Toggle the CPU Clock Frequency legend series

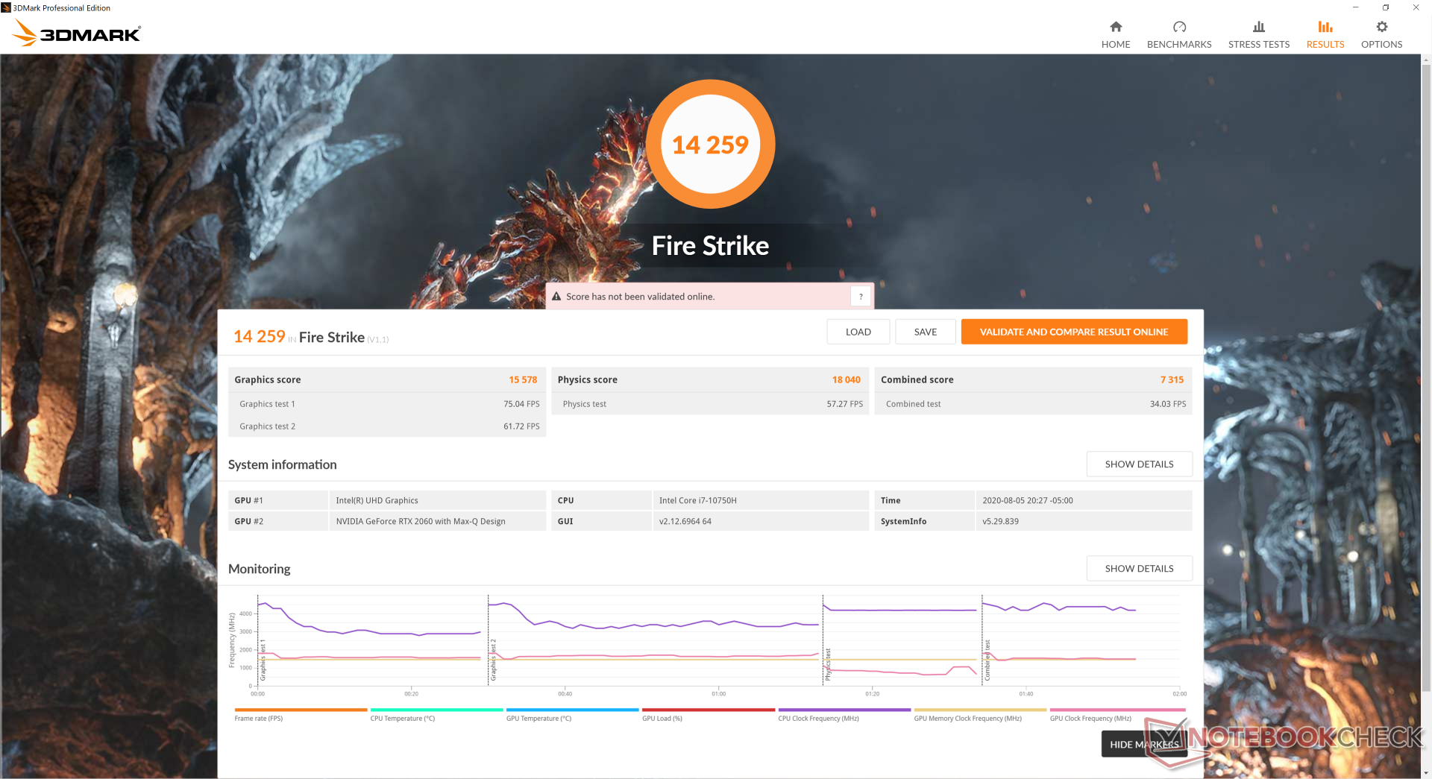tap(844, 715)
